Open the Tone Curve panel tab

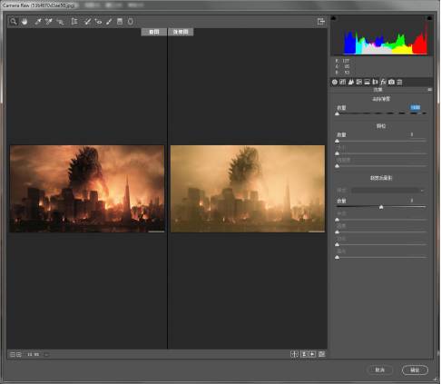point(342,82)
